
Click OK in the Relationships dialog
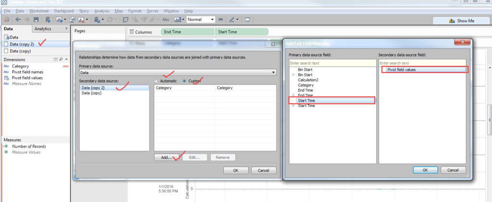click(236, 170)
